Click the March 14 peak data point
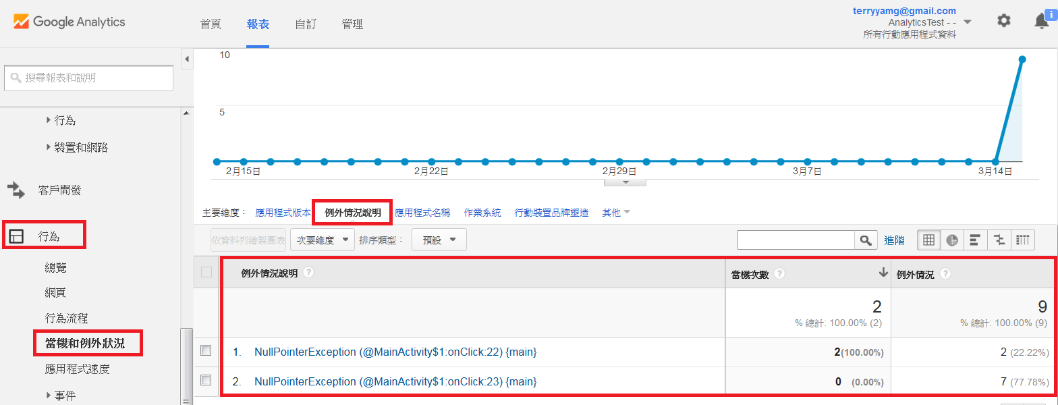 coord(1022,59)
